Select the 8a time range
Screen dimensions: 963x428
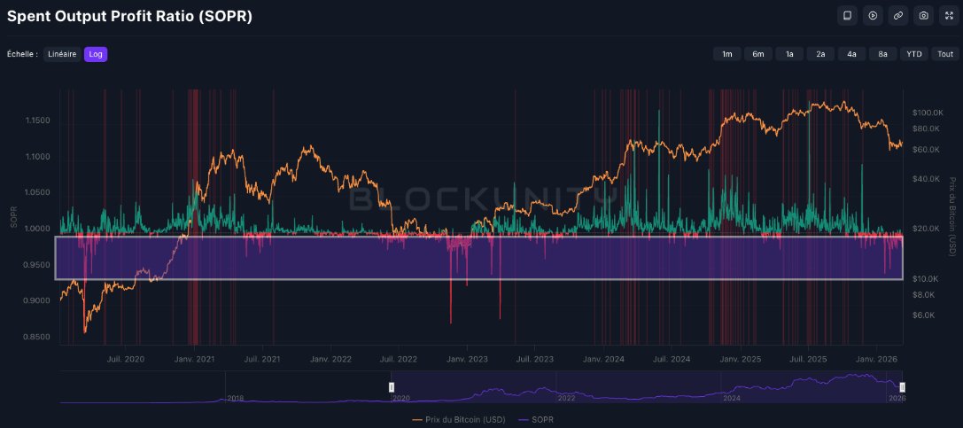[882, 54]
